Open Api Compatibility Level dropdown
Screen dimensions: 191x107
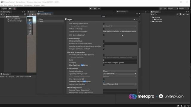point(120,74)
